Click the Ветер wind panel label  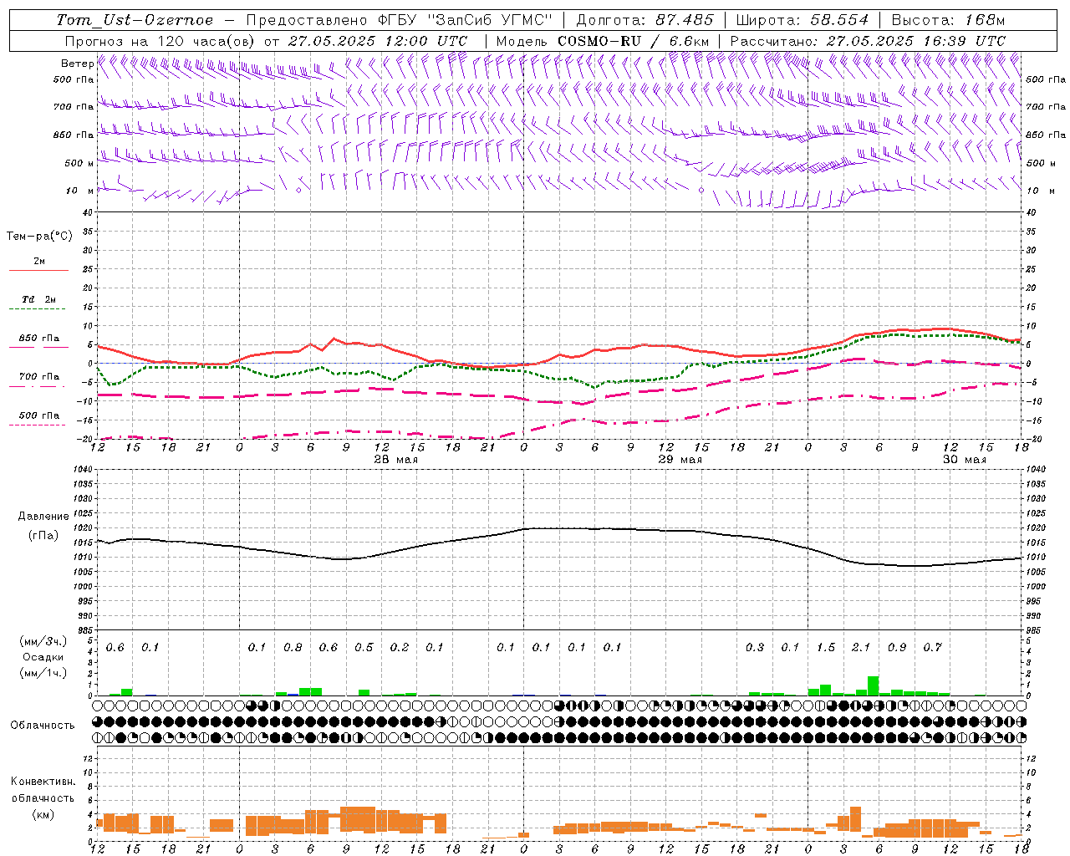pos(77,64)
